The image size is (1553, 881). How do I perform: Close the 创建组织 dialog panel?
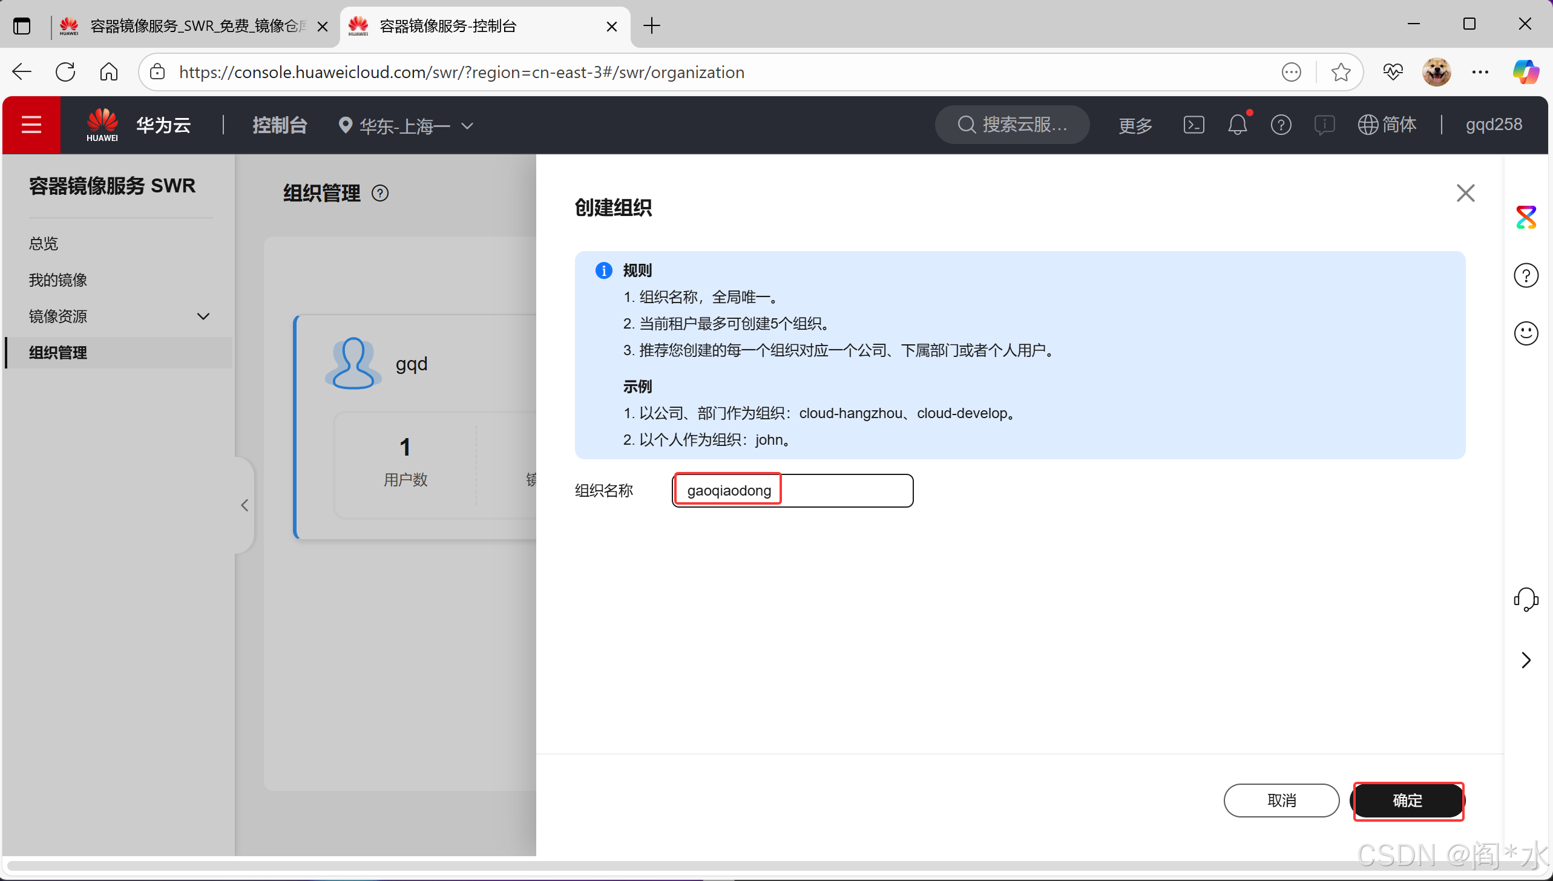pos(1465,194)
